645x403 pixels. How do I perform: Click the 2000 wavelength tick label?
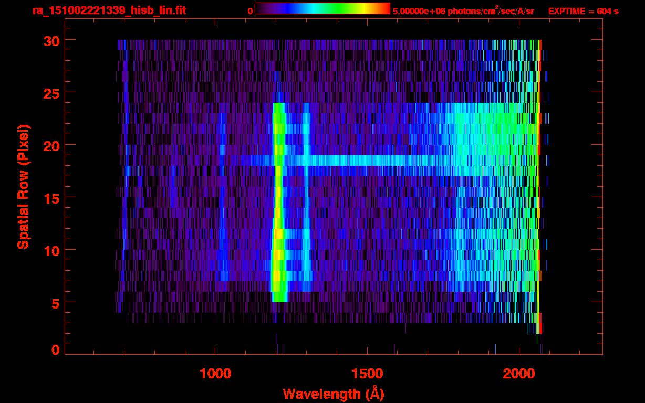[519, 374]
